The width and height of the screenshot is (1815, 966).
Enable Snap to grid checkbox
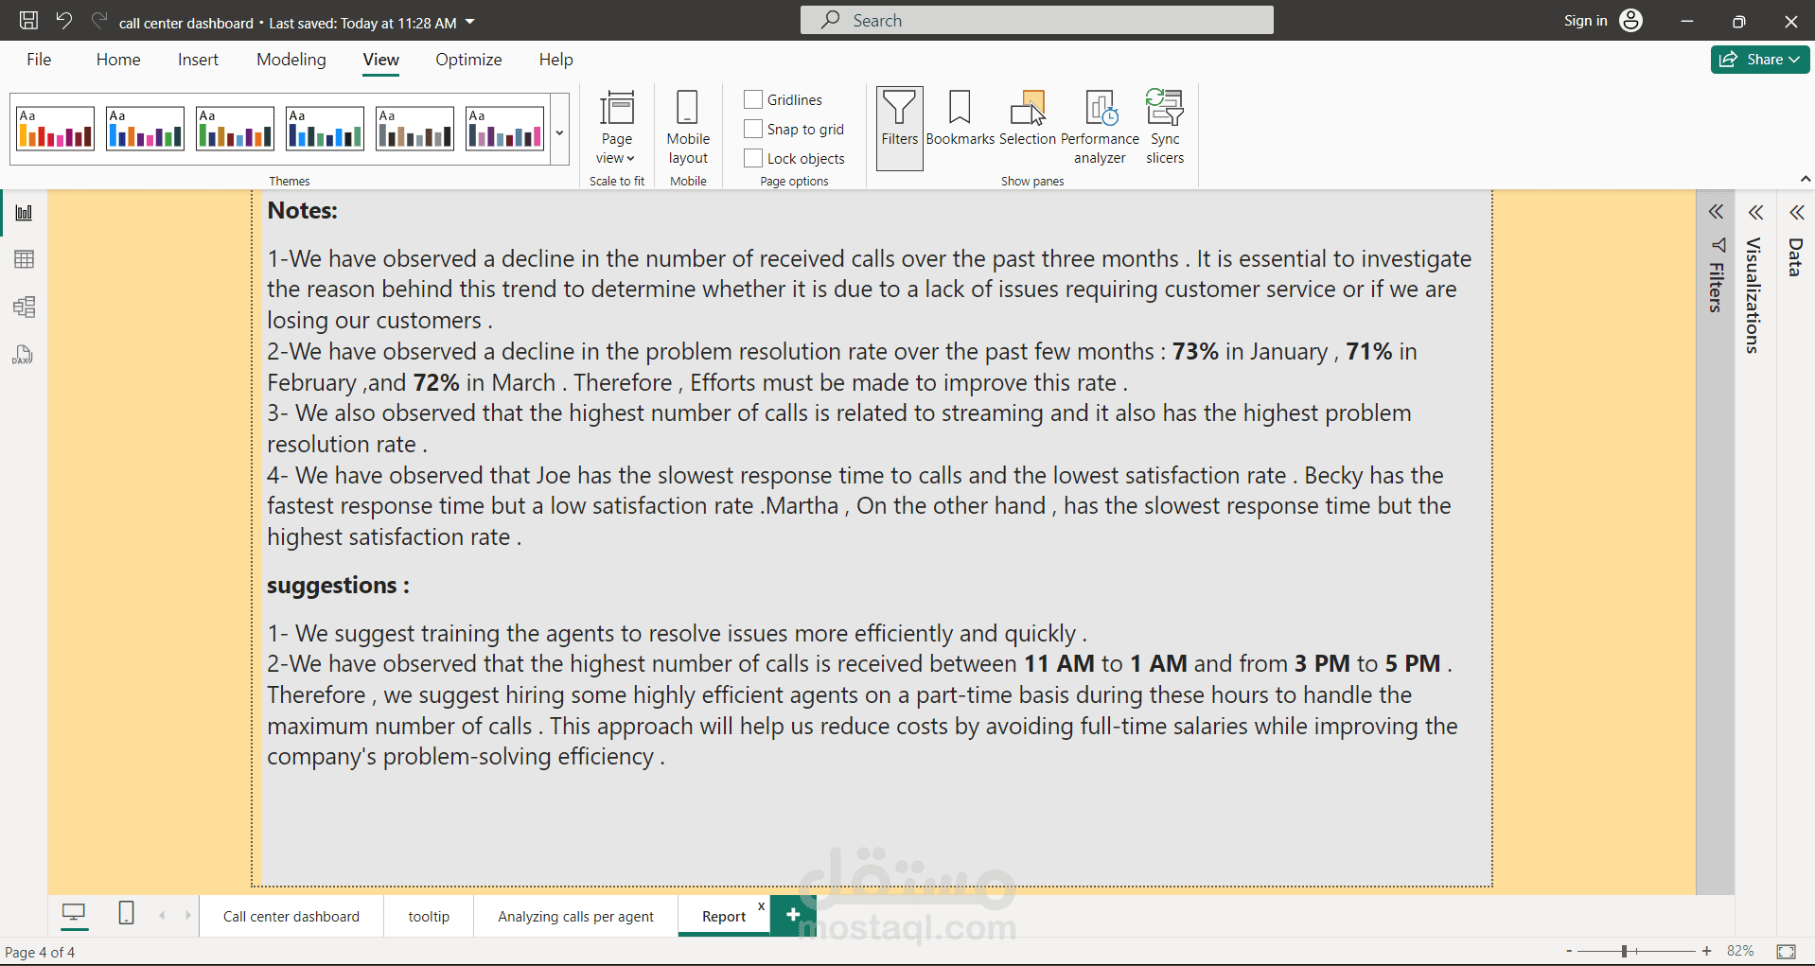point(753,129)
